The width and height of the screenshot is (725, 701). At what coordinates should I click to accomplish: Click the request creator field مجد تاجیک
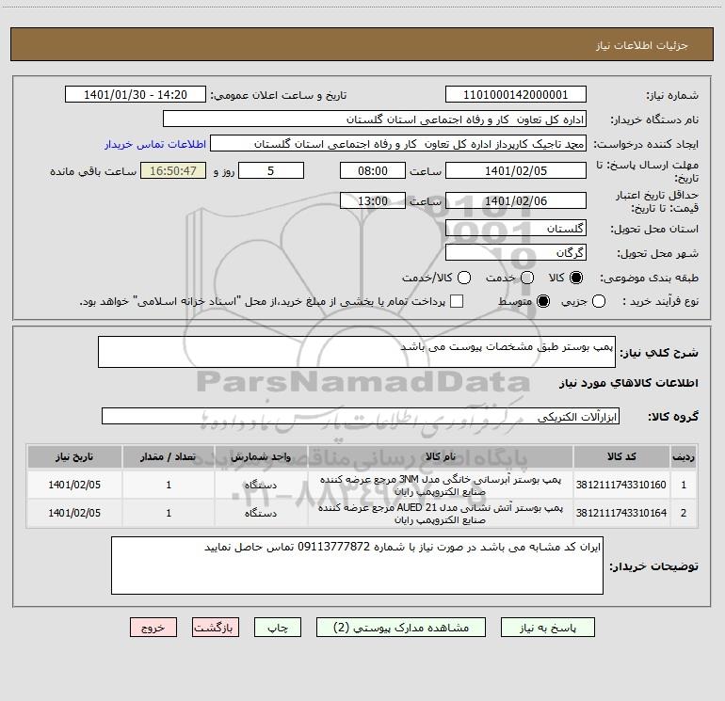[398, 143]
